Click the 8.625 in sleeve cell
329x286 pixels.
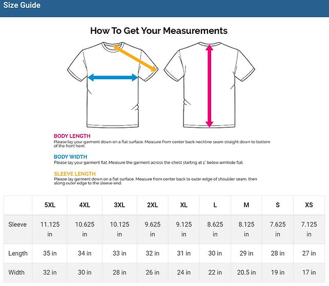(x=215, y=229)
